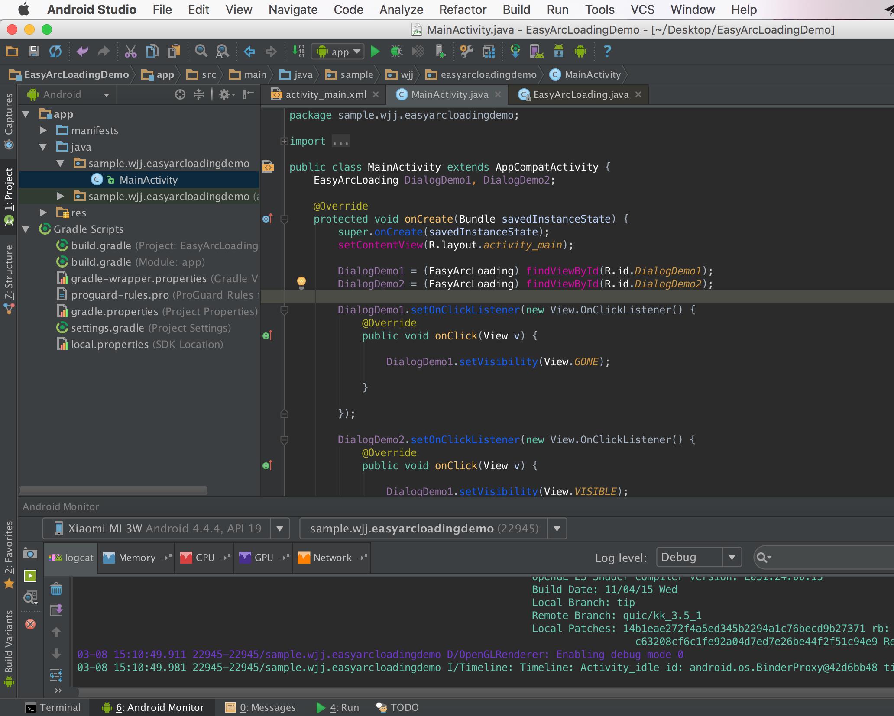Switch to the Memory monitor tab
The image size is (894, 716).
click(137, 558)
